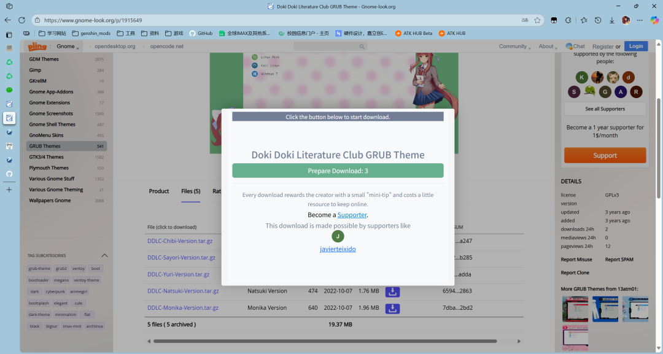Add a new tab with plus icon
Screen dimensions: 663x354
pos(9,190)
